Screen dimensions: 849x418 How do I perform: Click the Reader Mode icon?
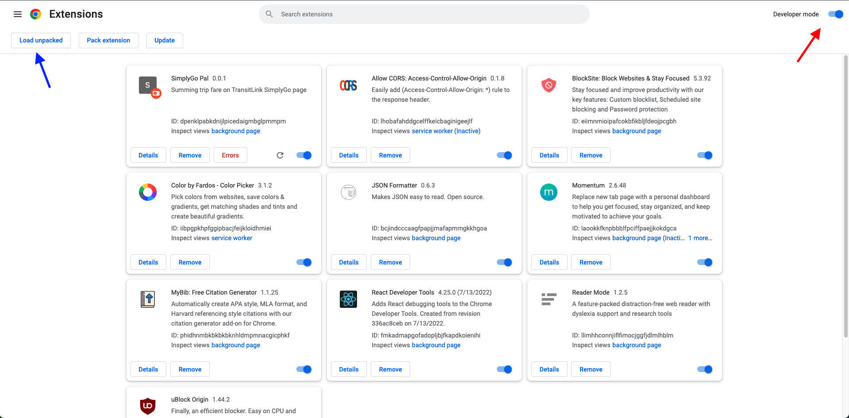(549, 299)
